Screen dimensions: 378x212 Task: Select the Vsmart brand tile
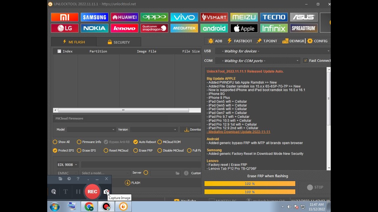coord(214,17)
